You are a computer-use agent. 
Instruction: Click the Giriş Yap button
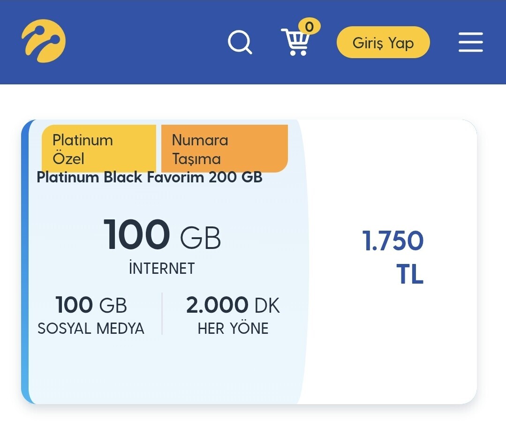click(383, 42)
